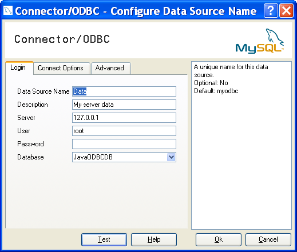Click the data source help text panel
The height and width of the screenshot is (252, 297).
tap(241, 145)
